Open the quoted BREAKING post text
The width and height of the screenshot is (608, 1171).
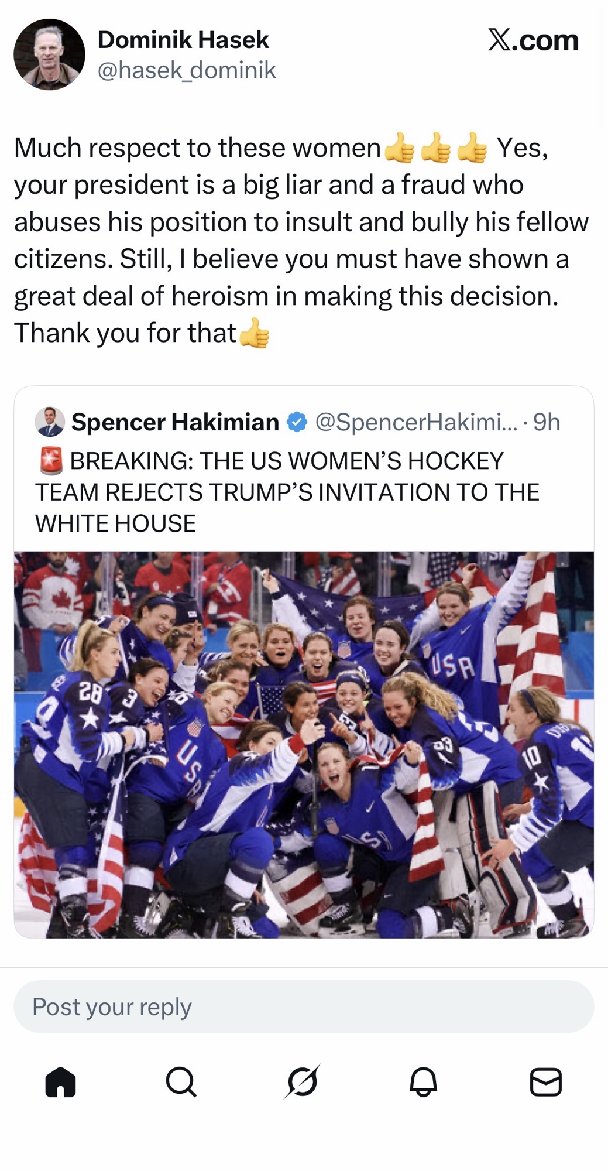pyautogui.click(x=287, y=492)
